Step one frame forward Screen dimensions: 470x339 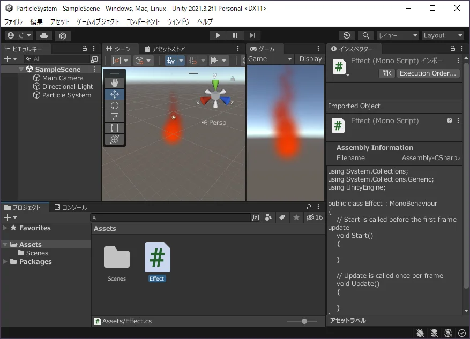(x=252, y=35)
